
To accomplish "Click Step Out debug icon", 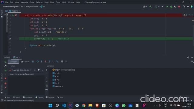I will click(x=49, y=61).
